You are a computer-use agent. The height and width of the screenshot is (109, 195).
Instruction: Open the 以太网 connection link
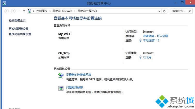tap(147, 57)
